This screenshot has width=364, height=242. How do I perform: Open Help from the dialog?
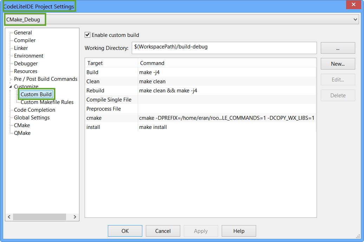coord(239,231)
